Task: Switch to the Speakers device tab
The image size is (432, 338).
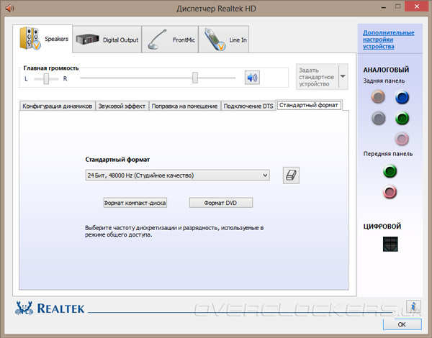Action: coord(42,39)
